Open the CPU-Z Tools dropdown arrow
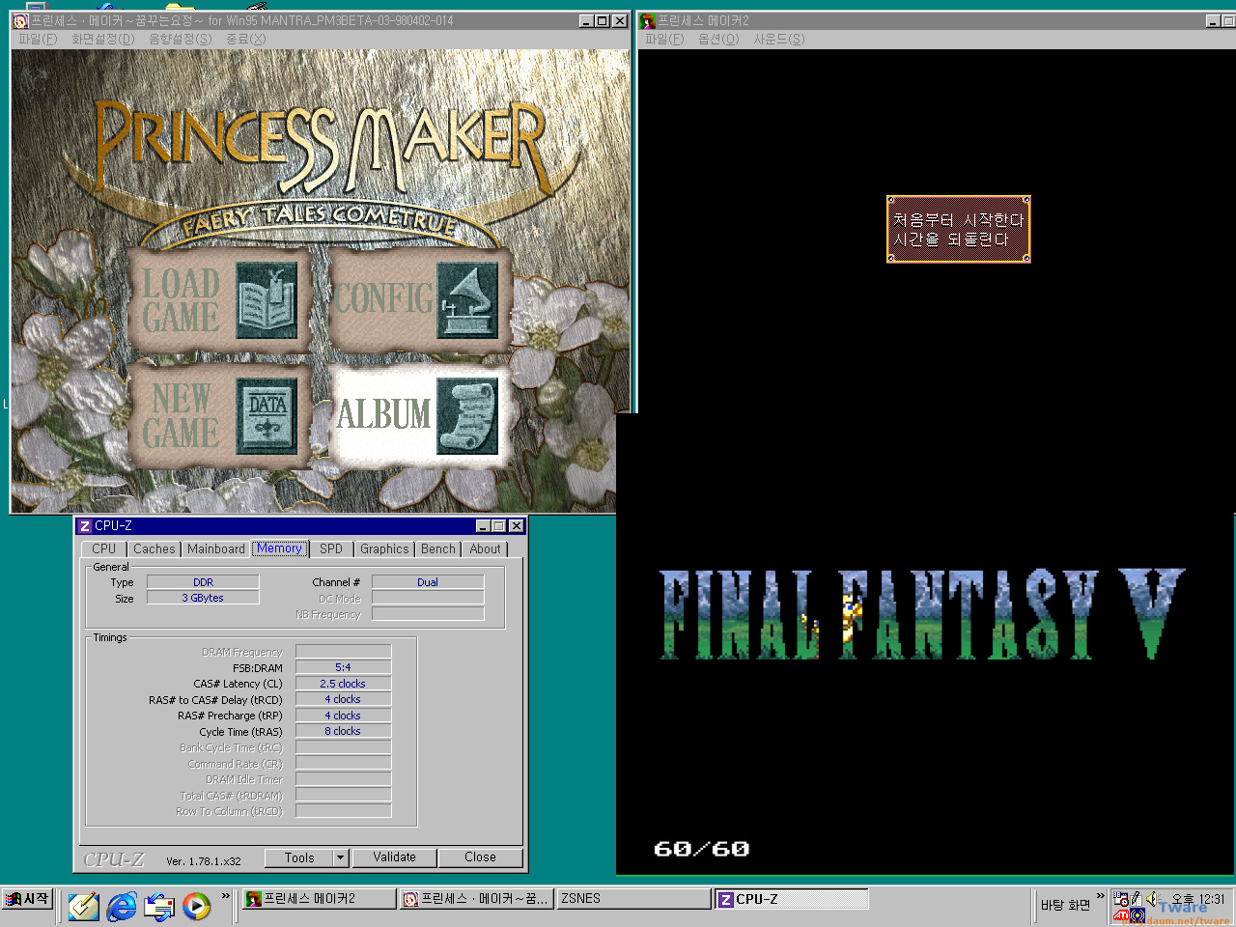 [x=340, y=857]
